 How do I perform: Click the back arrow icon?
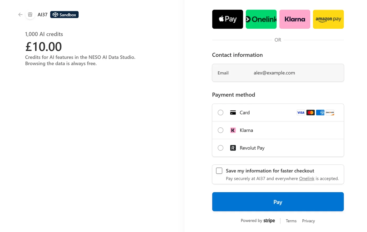20,15
